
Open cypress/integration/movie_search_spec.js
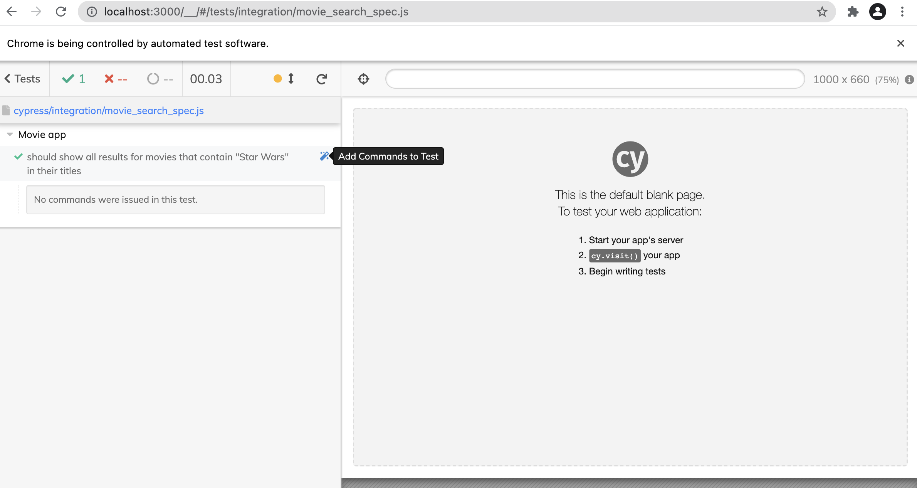point(109,110)
